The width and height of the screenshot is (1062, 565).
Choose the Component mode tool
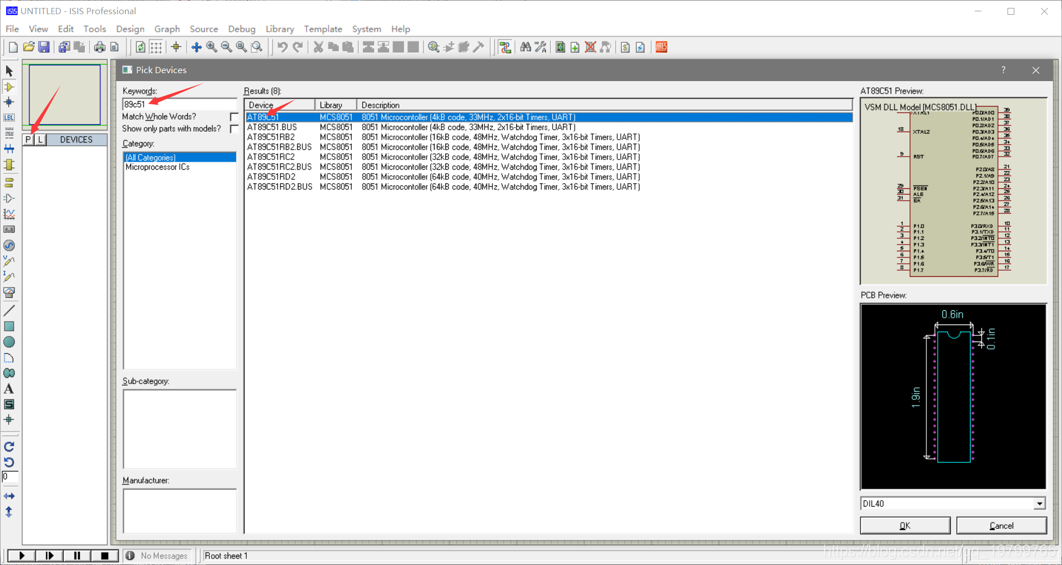pos(9,87)
